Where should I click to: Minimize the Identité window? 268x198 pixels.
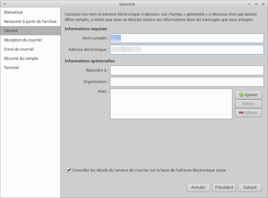pyautogui.click(x=249, y=4)
